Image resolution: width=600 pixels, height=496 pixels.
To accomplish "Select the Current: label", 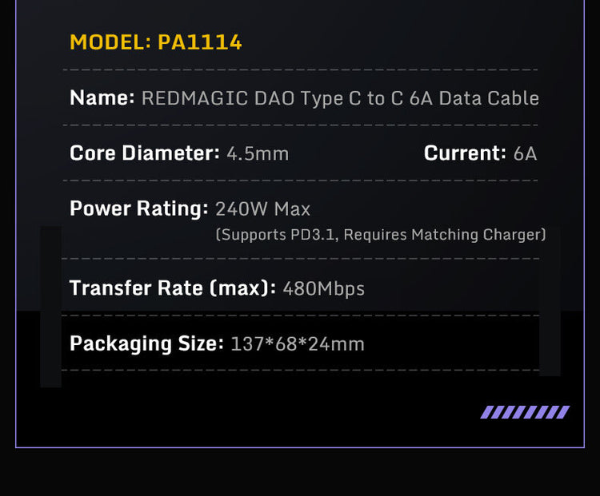I will pos(465,153).
